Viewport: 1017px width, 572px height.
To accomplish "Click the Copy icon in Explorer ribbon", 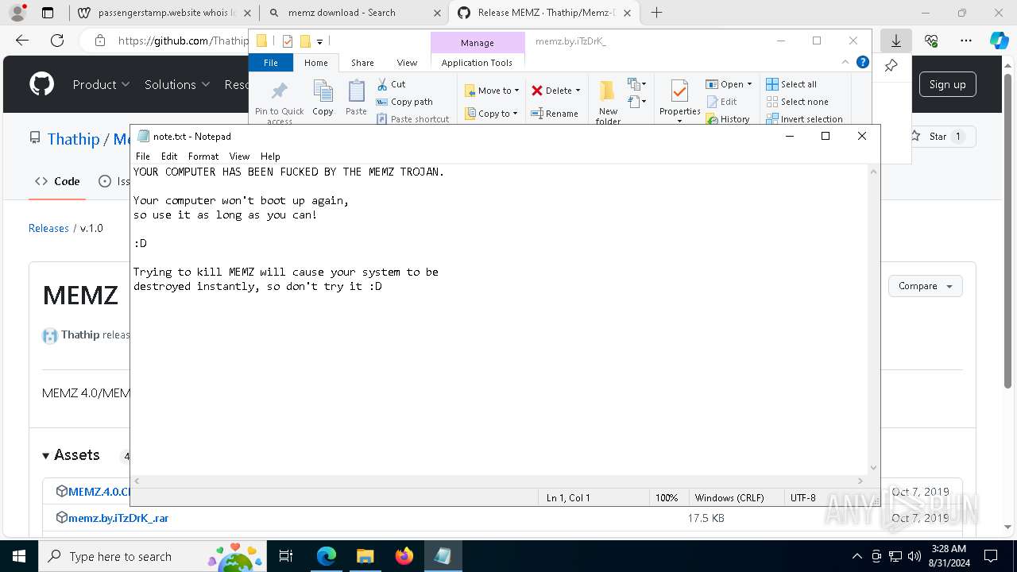I will pos(323,91).
